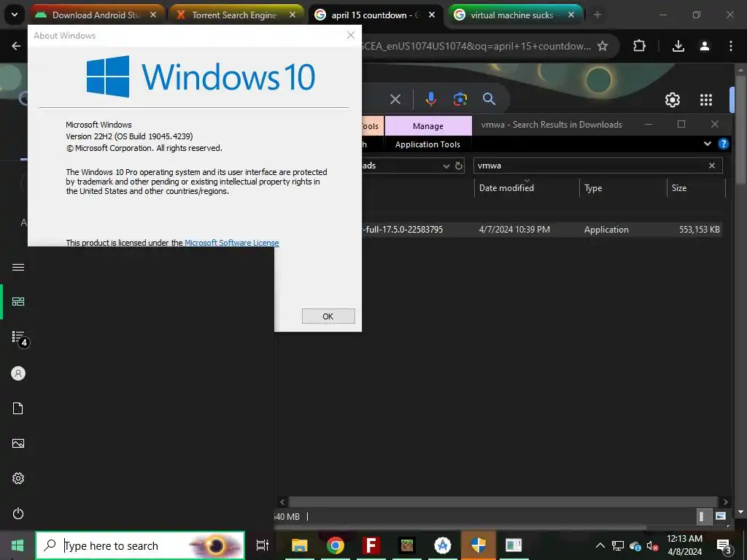The image size is (747, 560).
Task: Open Application Tools ribbon tab
Action: click(x=427, y=144)
